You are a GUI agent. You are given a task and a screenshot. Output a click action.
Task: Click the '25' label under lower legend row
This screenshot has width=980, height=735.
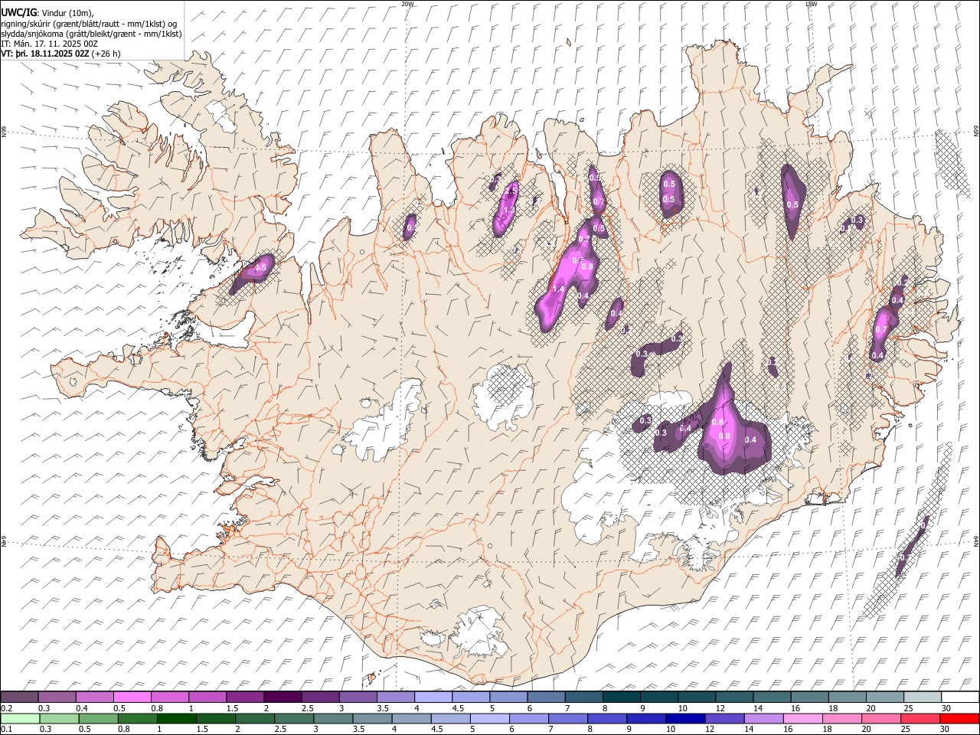[x=906, y=730]
